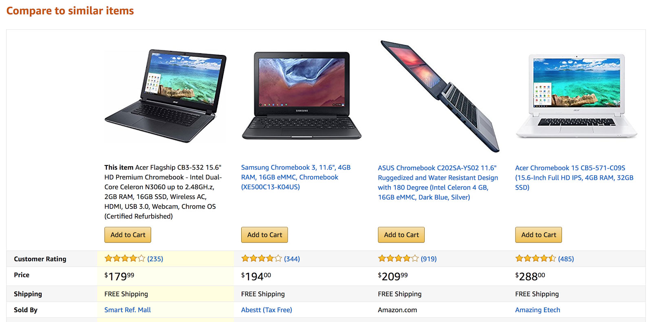Add the Acer Chromebook 15 to cart
Screen dimensions: 652x322
[x=539, y=235]
